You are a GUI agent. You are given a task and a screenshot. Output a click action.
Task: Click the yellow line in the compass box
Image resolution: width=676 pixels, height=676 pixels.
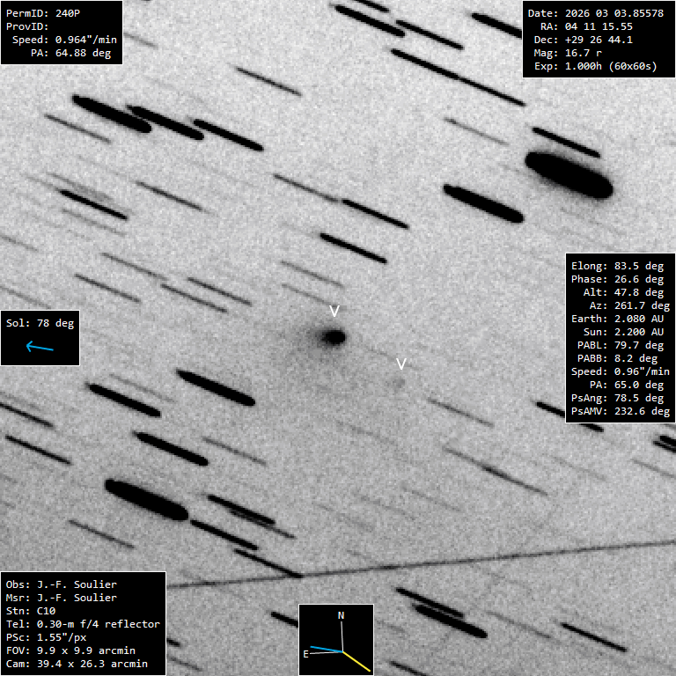(356, 658)
